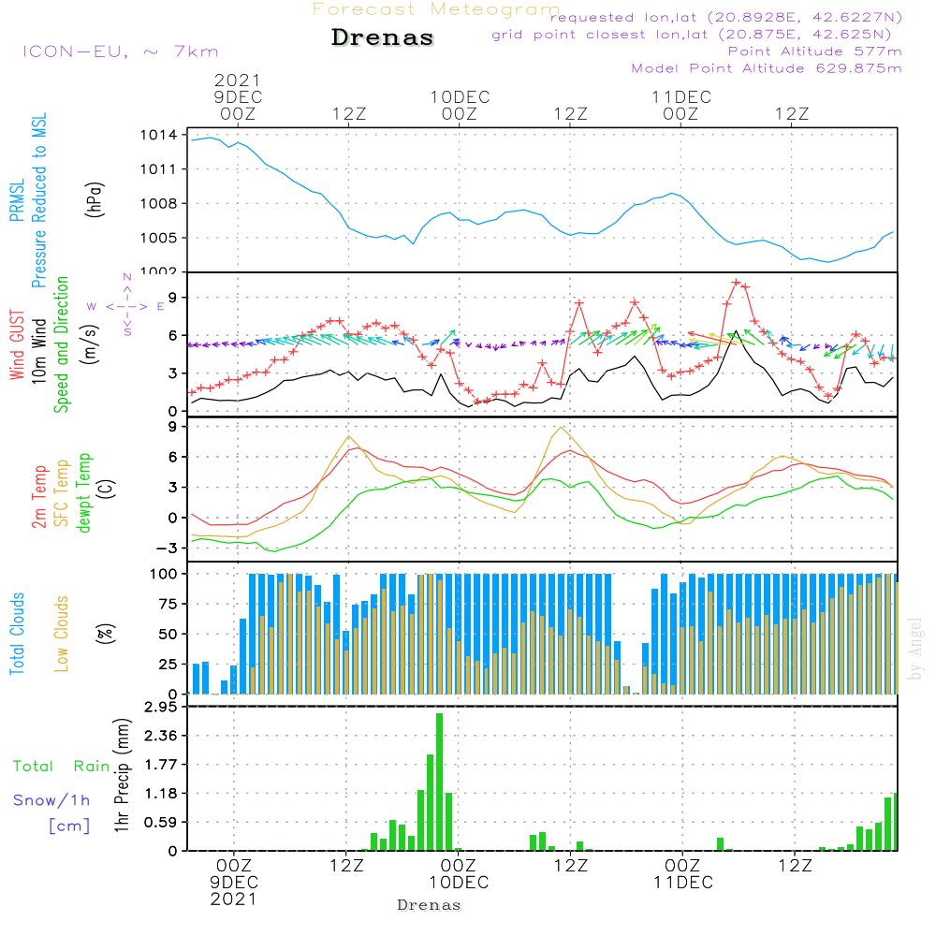Click the 'requested lon,lat (20.8928E, 42.6227N)' line
This screenshot has width=936, height=936.
click(726, 18)
